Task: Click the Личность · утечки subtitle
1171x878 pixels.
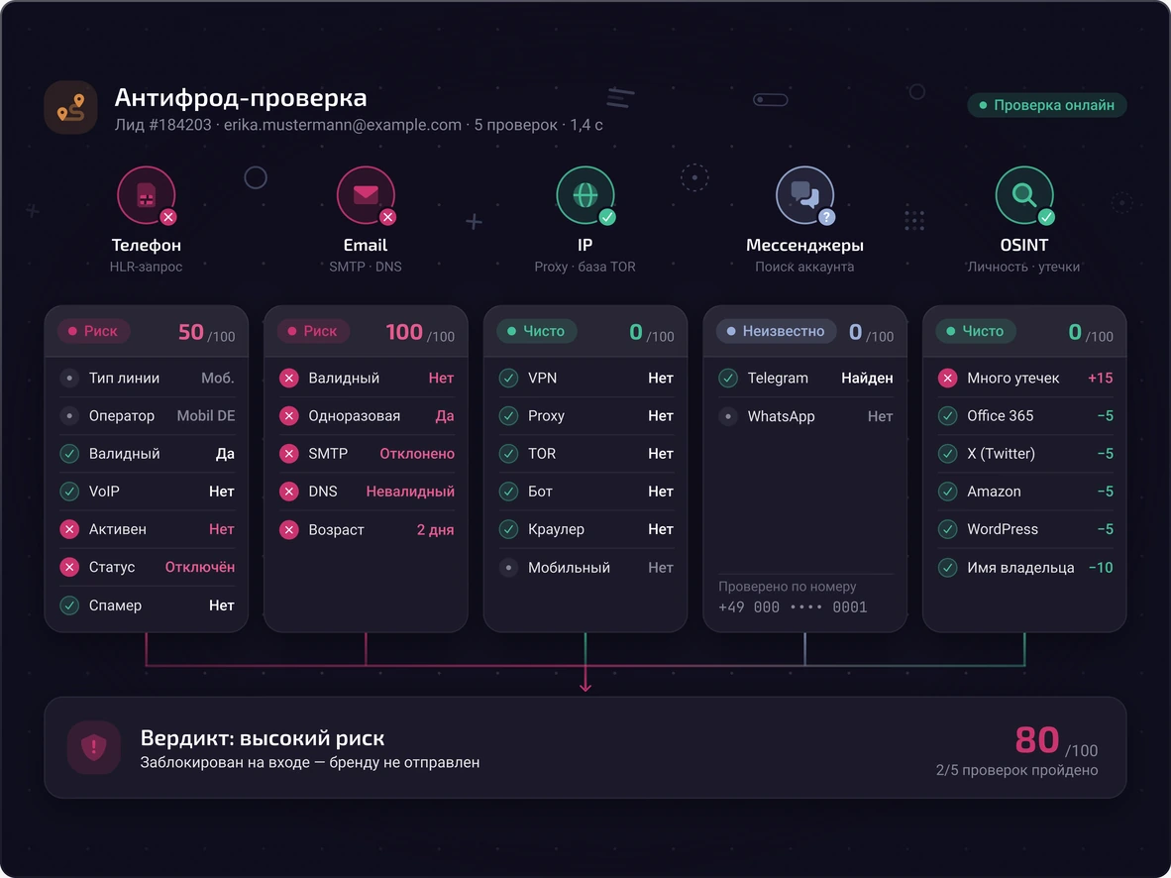Action: coord(1024,267)
